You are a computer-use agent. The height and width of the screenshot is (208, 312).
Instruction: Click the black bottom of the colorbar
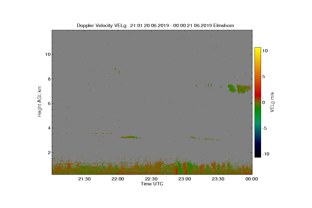[x=258, y=155]
